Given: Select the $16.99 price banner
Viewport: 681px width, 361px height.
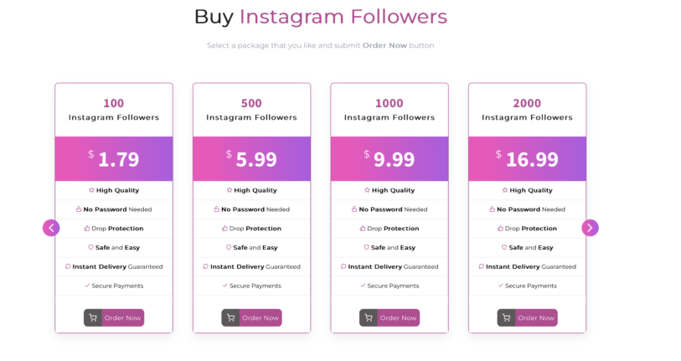Looking at the screenshot, I should tap(527, 158).
